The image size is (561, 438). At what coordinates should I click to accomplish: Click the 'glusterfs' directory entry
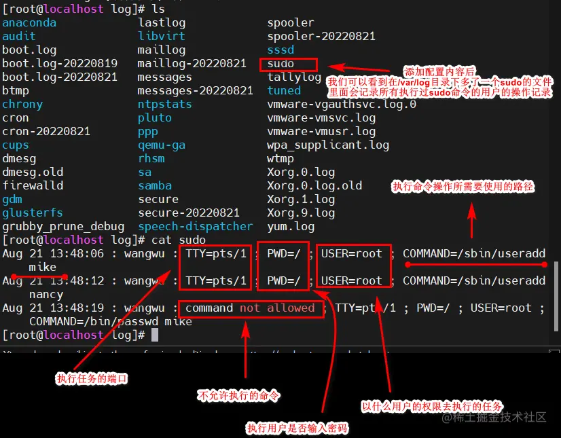point(33,213)
